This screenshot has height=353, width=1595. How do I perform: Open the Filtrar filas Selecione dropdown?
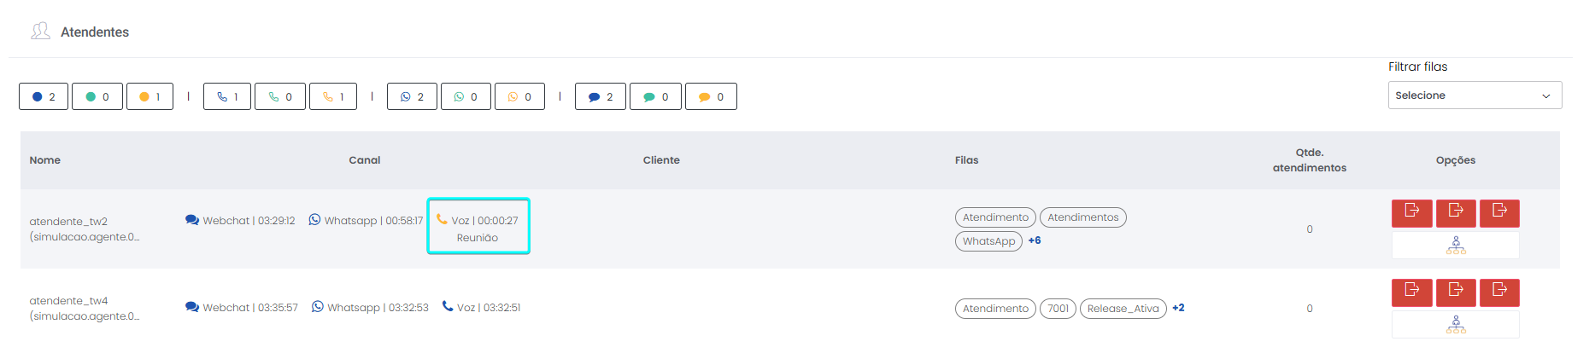coord(1475,95)
